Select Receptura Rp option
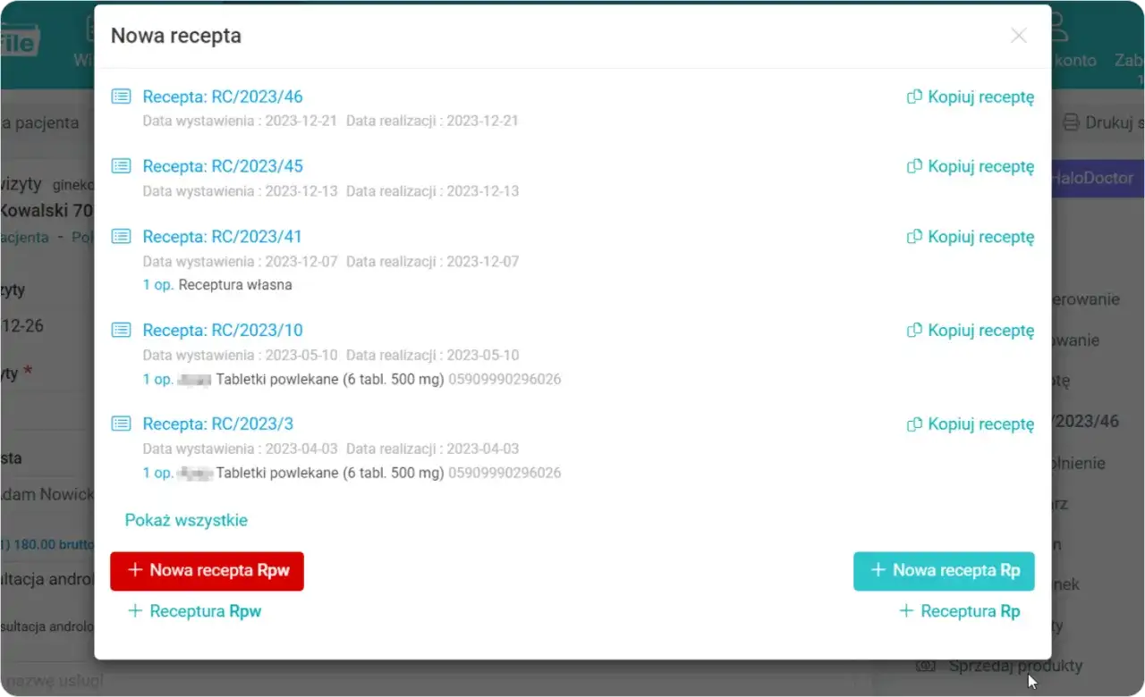 (959, 611)
